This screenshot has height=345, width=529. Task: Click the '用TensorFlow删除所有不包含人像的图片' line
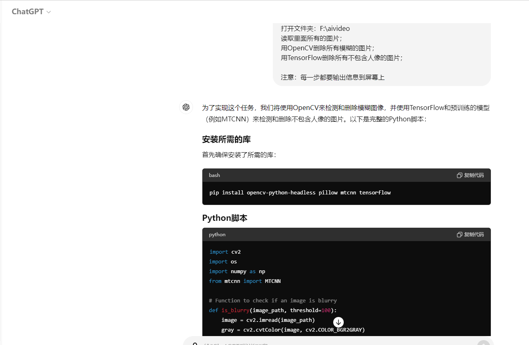(x=342, y=58)
